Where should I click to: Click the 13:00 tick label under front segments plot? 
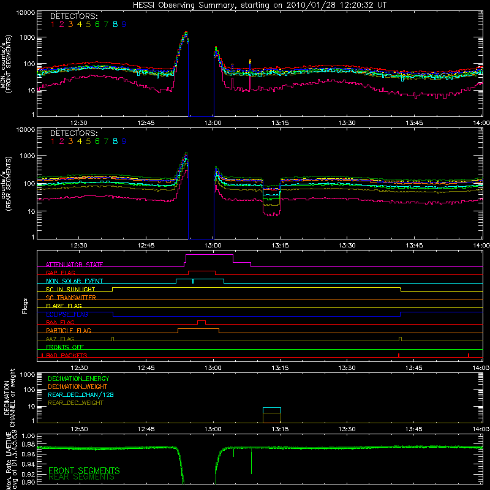[213, 123]
